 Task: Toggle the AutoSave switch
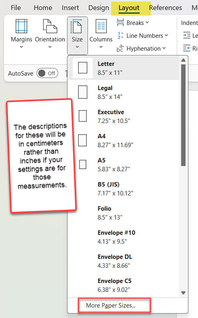[47, 73]
